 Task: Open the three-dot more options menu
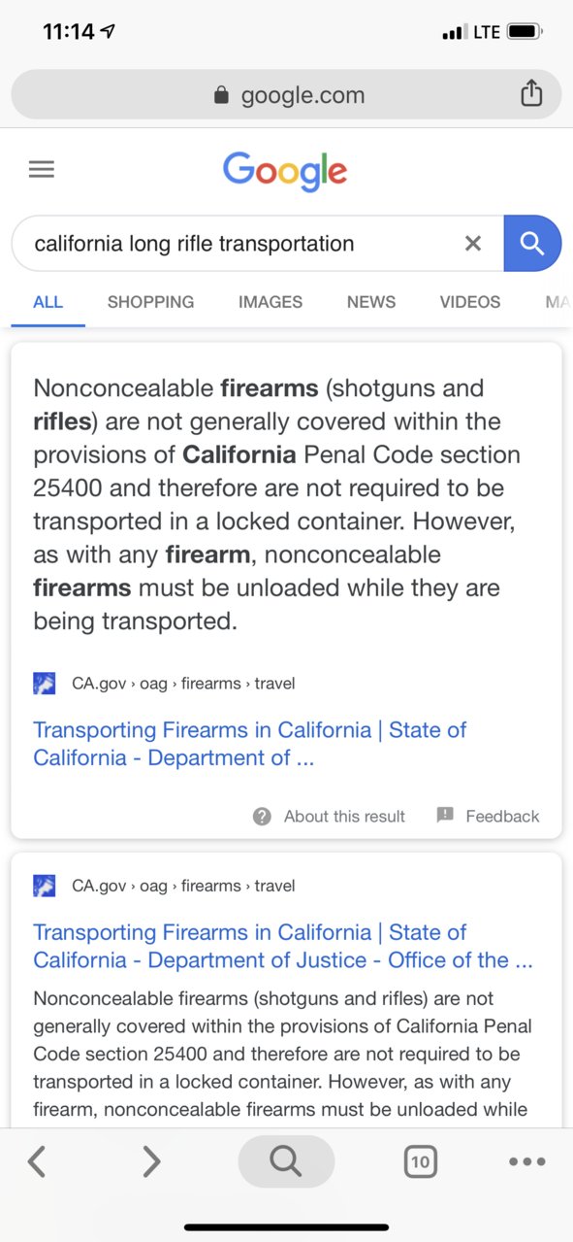(x=526, y=1161)
